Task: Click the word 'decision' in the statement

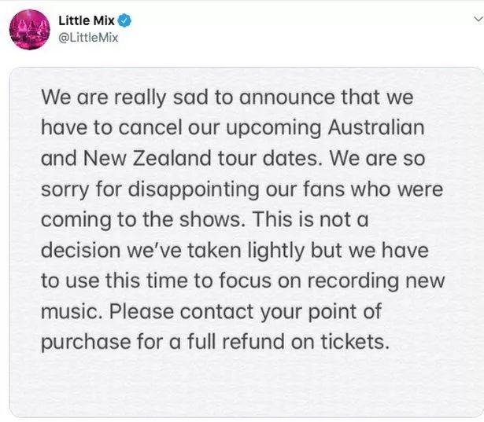Action: 80,250
